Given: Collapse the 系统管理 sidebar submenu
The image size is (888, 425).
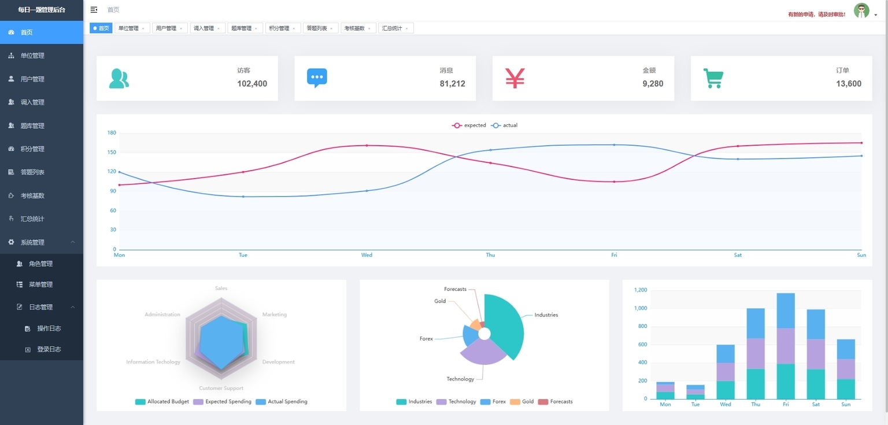Looking at the screenshot, I should pyautogui.click(x=73, y=242).
